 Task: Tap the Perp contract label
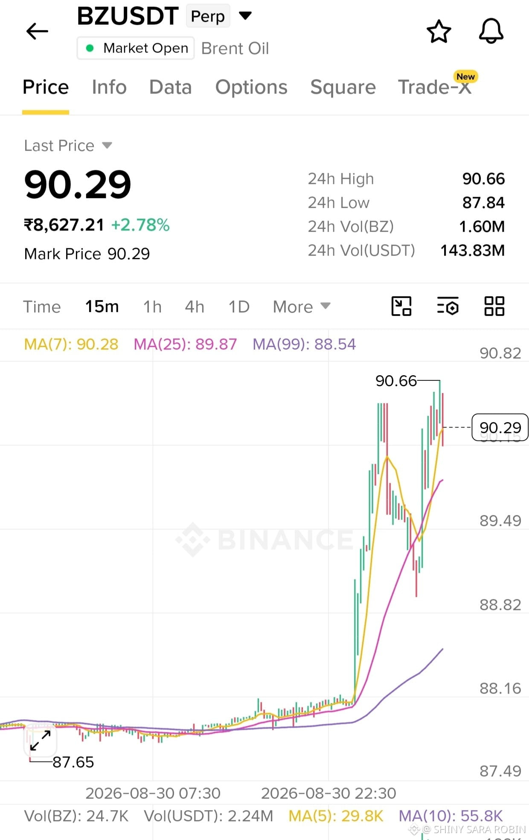208,16
